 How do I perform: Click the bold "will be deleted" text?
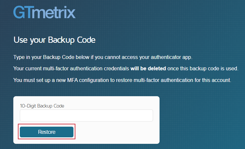148,69
